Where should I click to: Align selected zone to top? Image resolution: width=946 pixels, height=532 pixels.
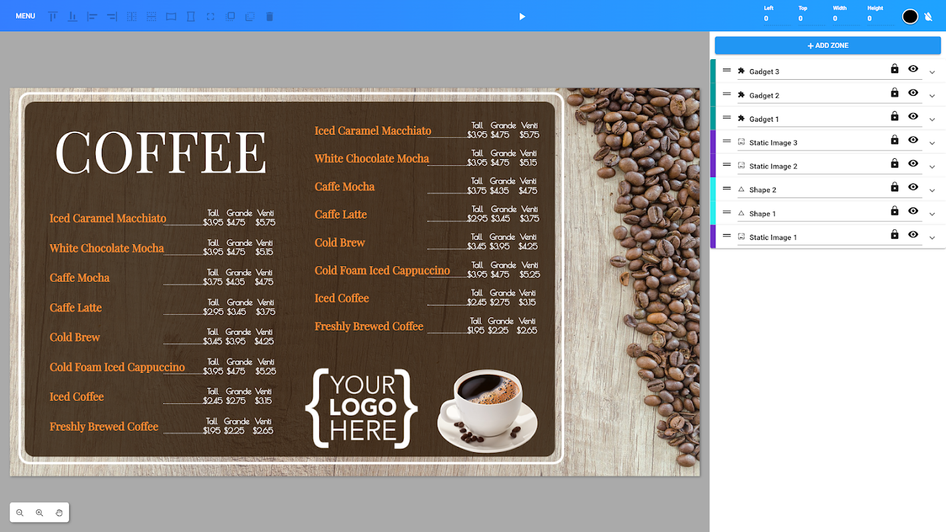click(53, 16)
